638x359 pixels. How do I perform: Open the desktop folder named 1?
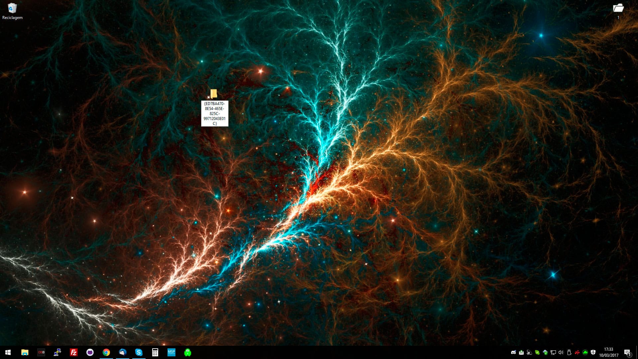tap(618, 11)
